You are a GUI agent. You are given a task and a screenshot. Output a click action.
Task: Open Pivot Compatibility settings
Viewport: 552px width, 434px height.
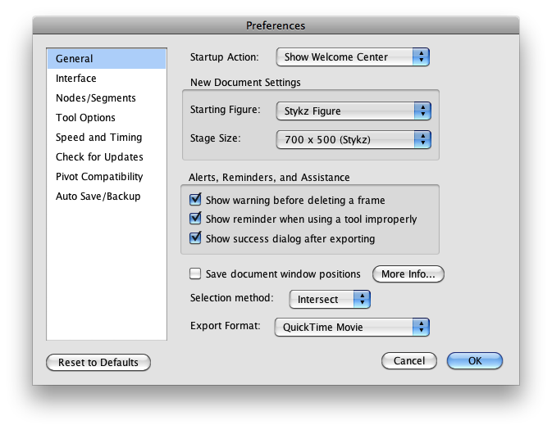click(x=107, y=177)
